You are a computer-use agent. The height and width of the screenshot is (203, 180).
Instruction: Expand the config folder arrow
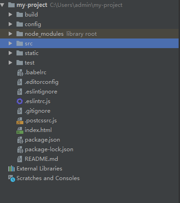tap(11, 24)
